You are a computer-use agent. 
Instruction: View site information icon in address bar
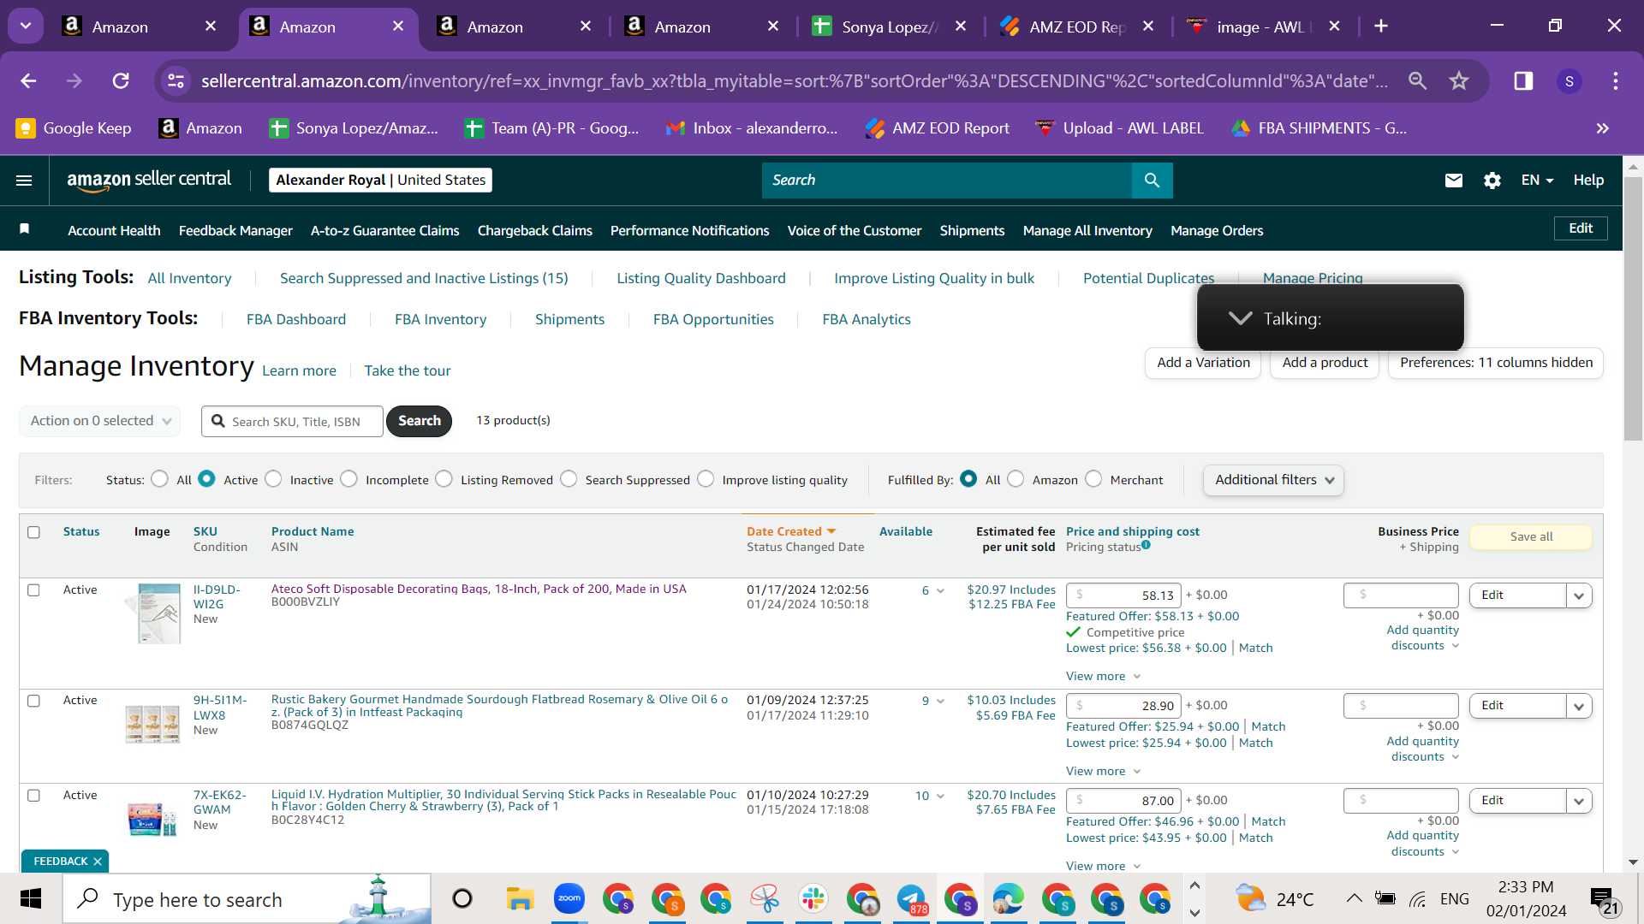[x=176, y=81]
